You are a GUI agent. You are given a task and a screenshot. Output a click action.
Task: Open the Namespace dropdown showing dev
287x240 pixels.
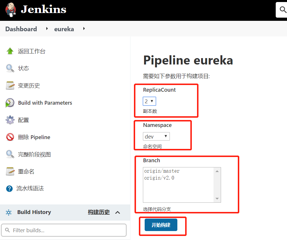pyautogui.click(x=156, y=136)
